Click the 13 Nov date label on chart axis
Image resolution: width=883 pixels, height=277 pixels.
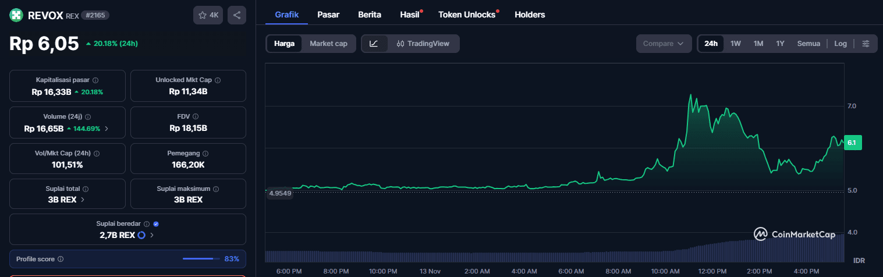coord(429,271)
